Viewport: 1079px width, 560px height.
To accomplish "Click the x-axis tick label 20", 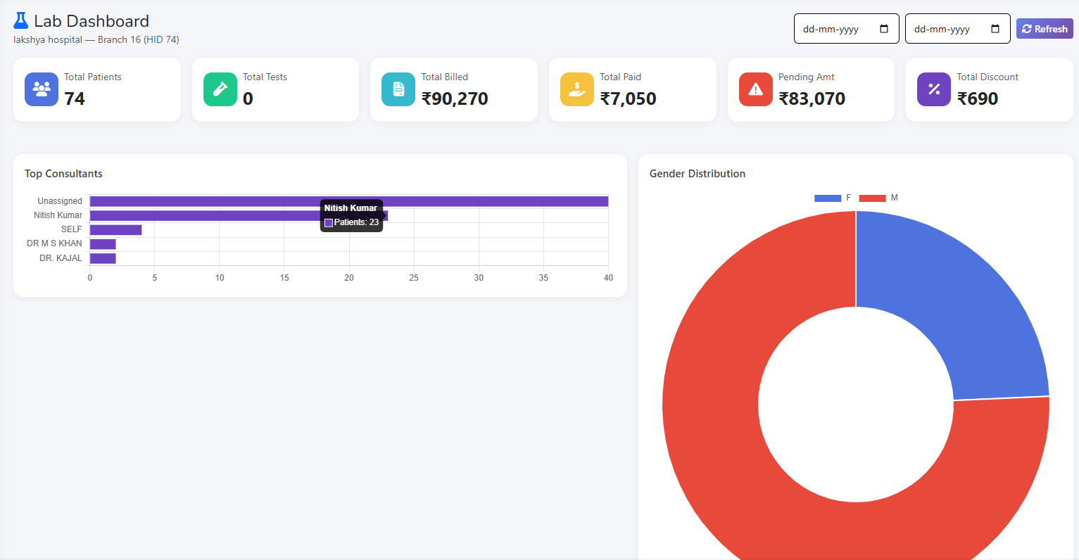I will 349,278.
